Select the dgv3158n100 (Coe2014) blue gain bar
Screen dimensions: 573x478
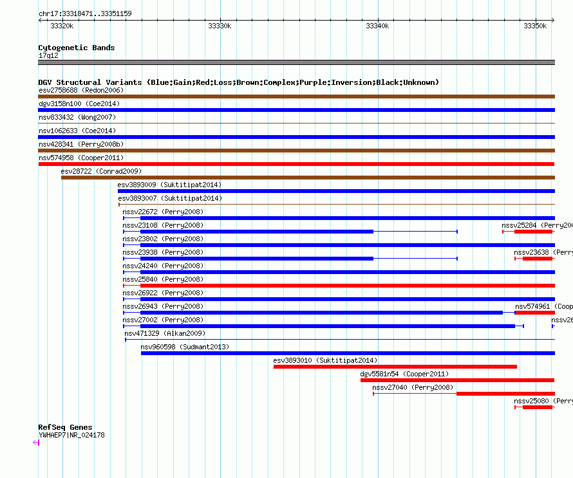(x=296, y=110)
